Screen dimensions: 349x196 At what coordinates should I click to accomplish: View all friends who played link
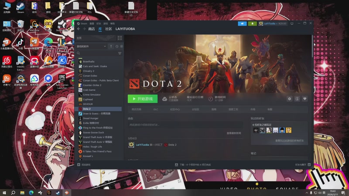289,141
